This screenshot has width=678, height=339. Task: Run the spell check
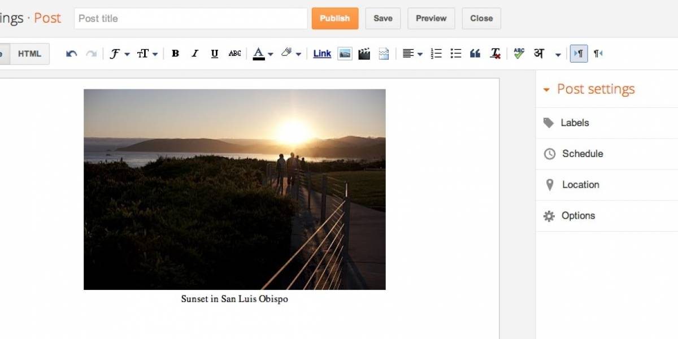tap(519, 54)
